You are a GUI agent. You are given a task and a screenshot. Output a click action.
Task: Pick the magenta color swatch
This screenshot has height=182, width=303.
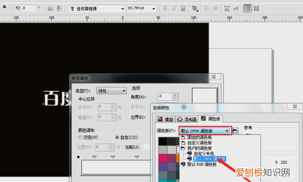[x=163, y=158]
